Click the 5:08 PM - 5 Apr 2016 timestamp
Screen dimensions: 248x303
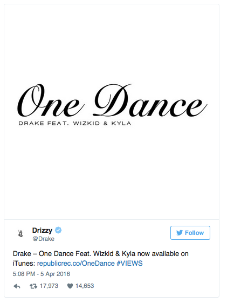click(x=42, y=274)
